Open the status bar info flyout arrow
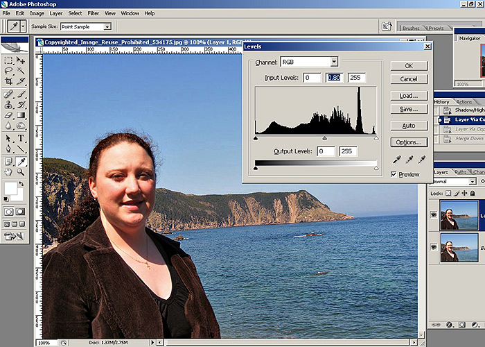Image resolution: width=485 pixels, height=347 pixels. point(152,342)
